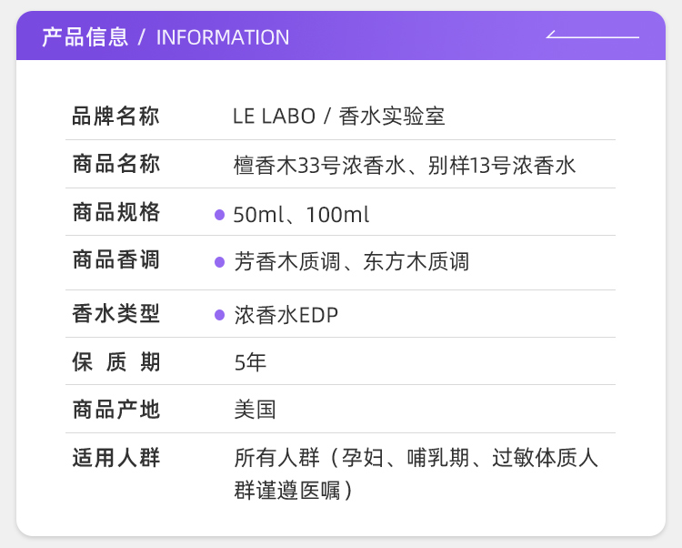Choose the 50ml、100ml specification value
Image resolution: width=682 pixels, height=548 pixels.
pos(301,215)
